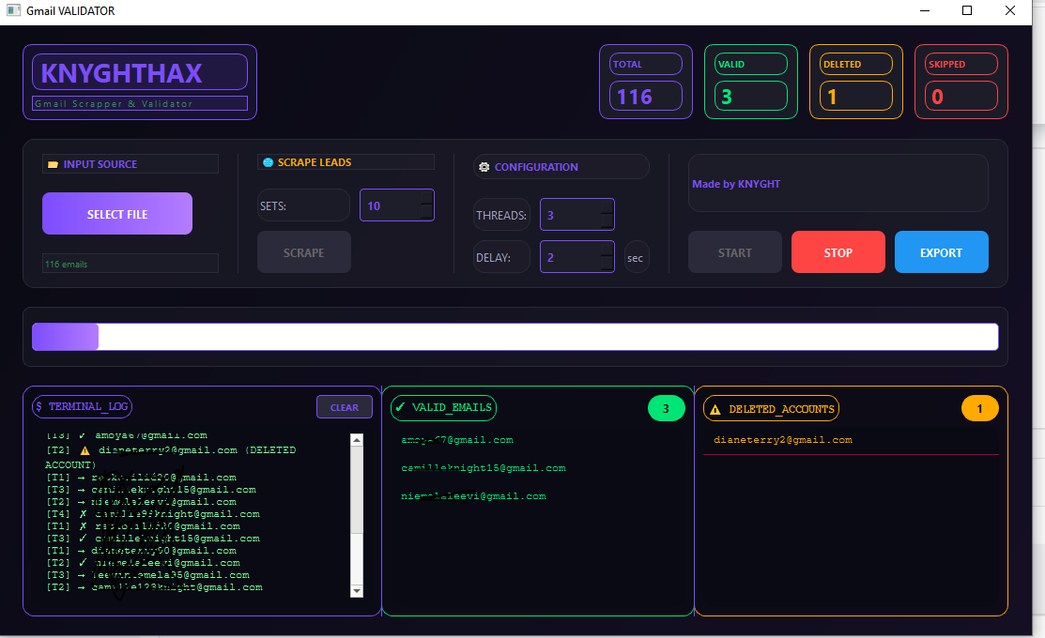This screenshot has height=638, width=1045.
Task: Select dianeterry2@gmail.com in deleted accounts list
Action: (x=783, y=440)
